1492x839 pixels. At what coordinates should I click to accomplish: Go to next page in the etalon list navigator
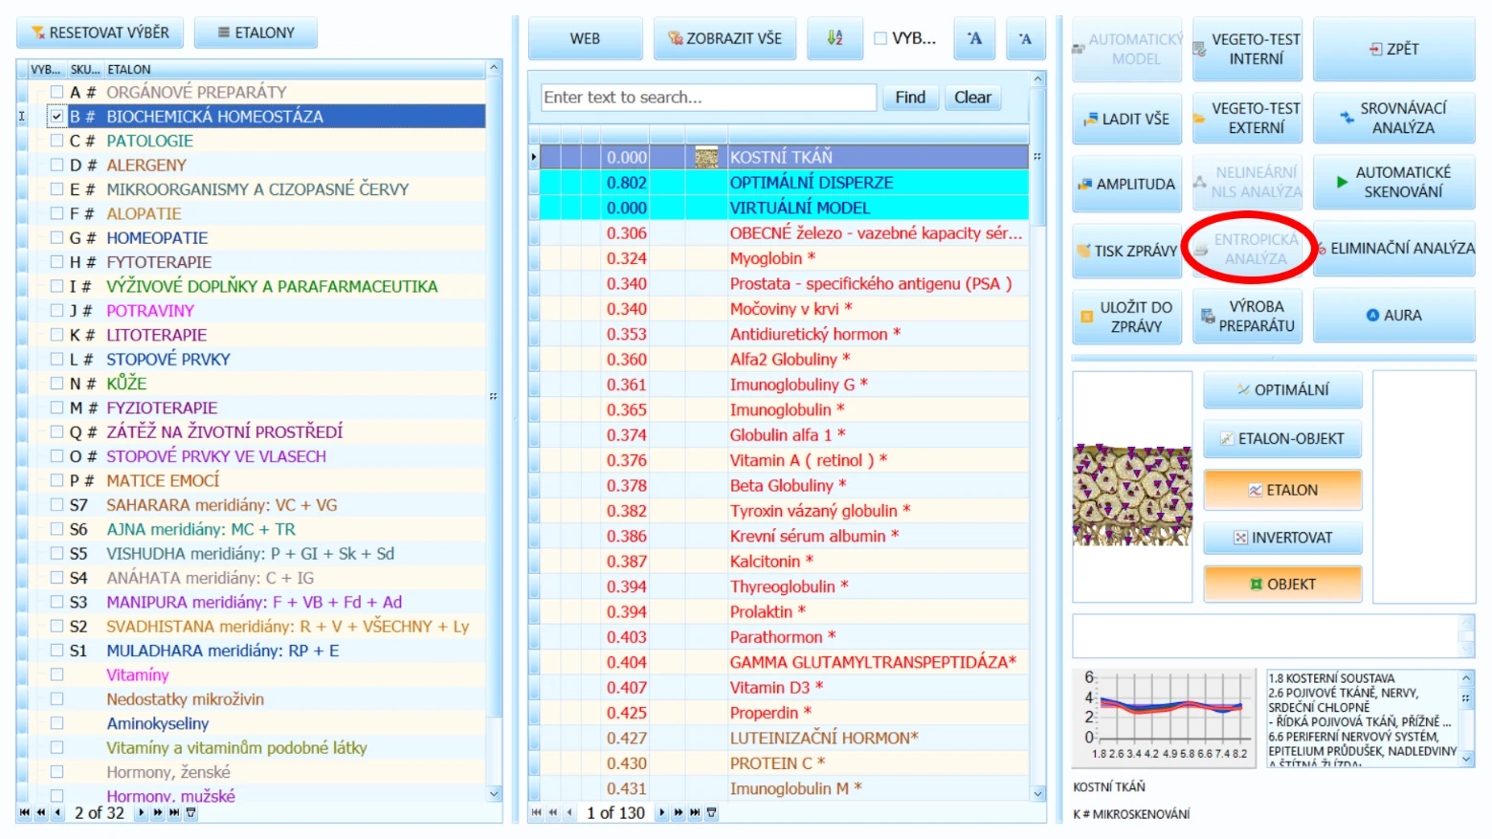(158, 813)
